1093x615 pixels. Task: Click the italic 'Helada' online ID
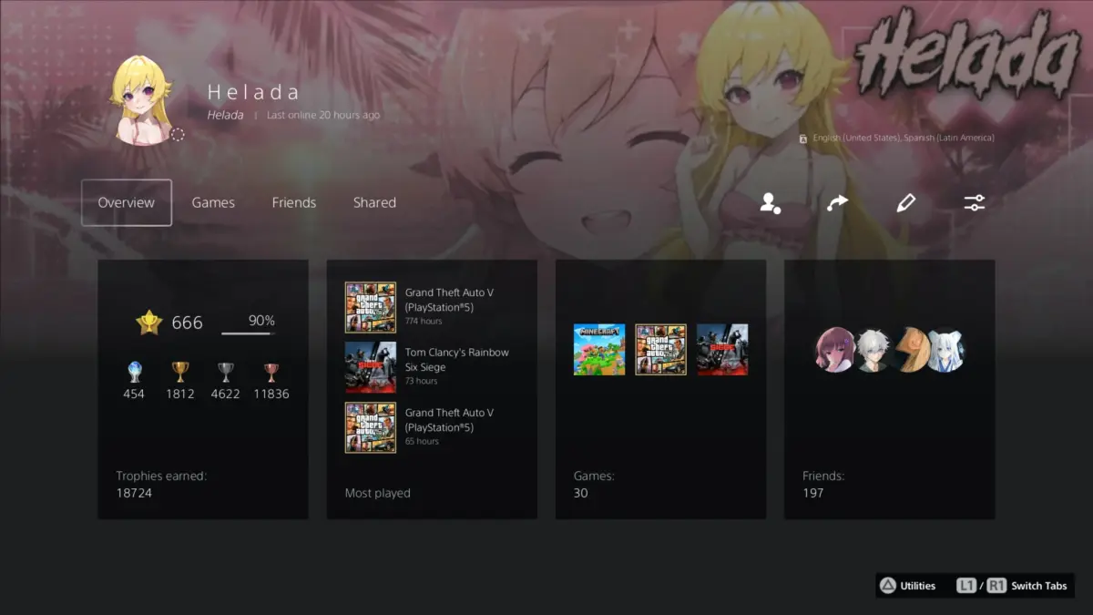225,116
